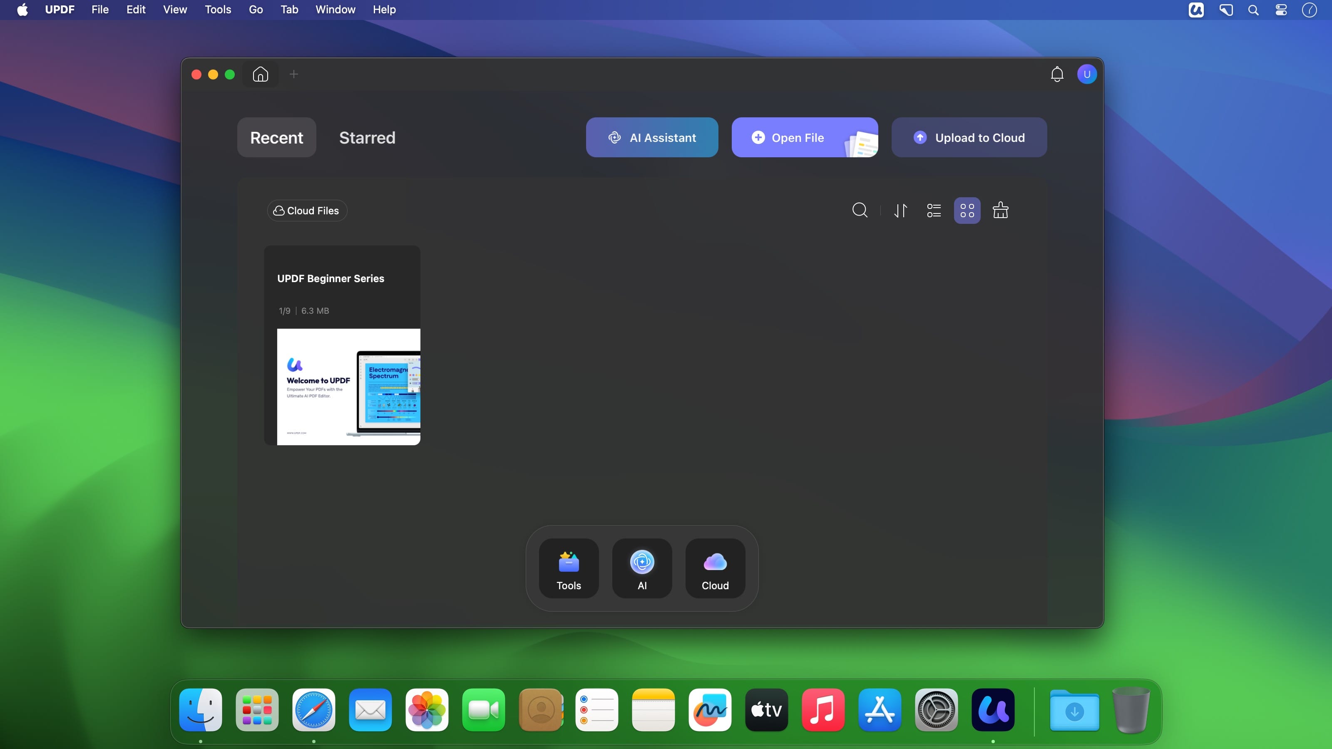Open the Apple menu

pos(22,10)
